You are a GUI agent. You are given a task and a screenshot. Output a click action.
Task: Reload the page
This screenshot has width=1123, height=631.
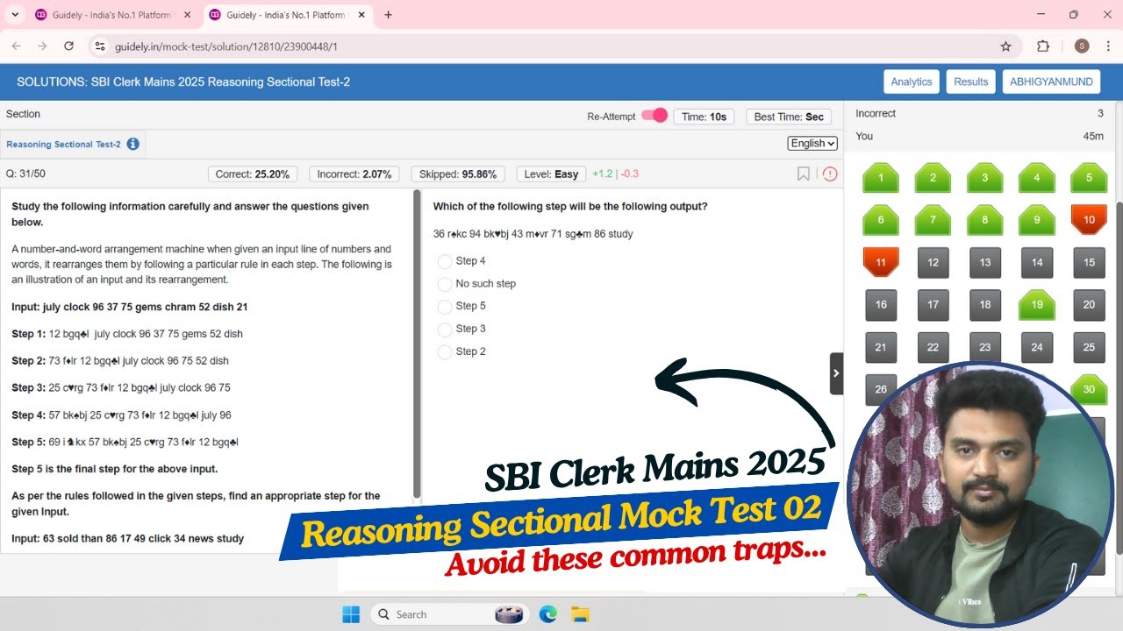pyautogui.click(x=69, y=46)
